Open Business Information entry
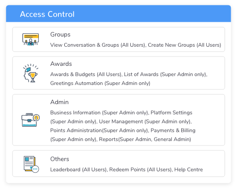The image size is (237, 190). point(75,113)
